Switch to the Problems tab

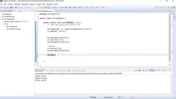pyautogui.click(x=51, y=71)
